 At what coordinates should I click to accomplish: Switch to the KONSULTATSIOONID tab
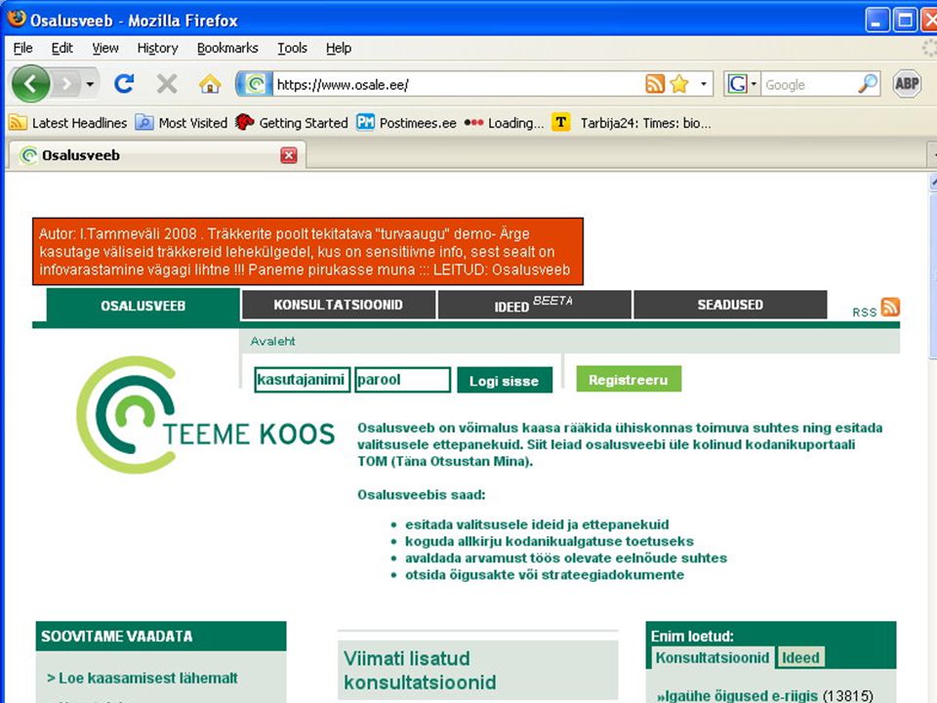click(339, 305)
